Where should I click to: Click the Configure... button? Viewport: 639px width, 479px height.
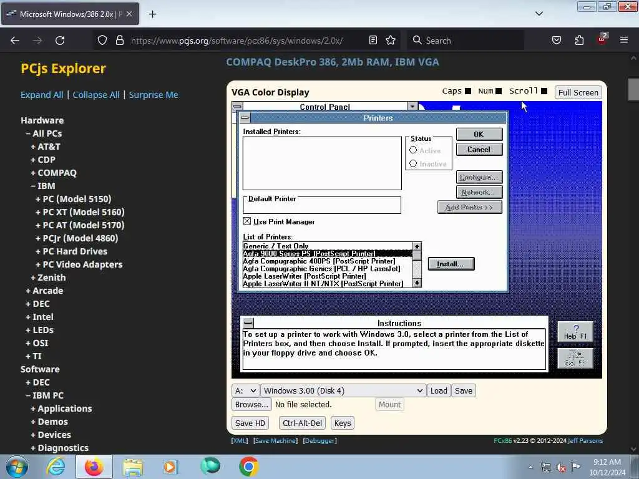[x=479, y=177]
